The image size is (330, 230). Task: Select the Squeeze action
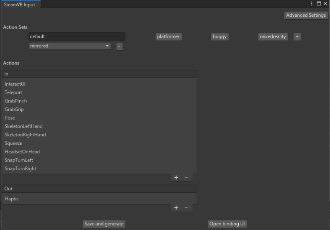click(x=99, y=143)
